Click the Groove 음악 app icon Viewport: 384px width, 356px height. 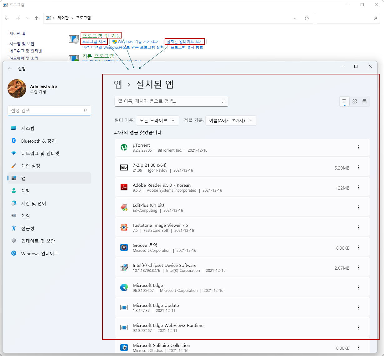(x=124, y=247)
